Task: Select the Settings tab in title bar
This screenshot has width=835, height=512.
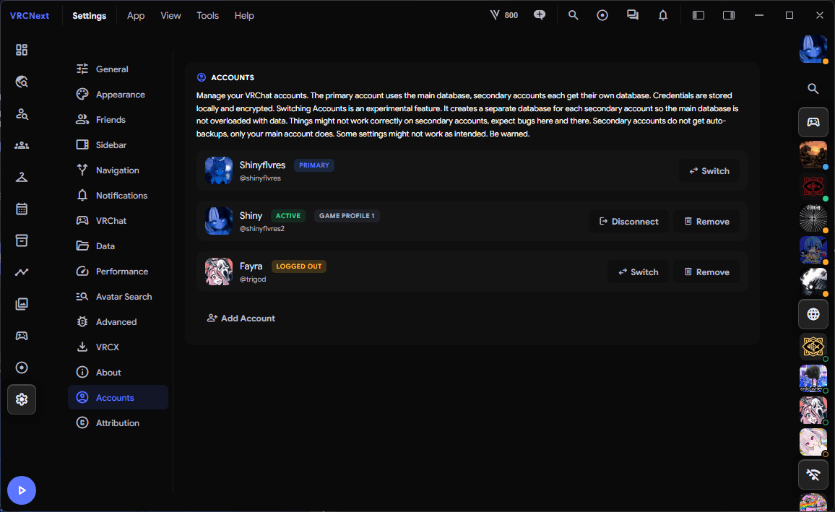Action: click(89, 15)
